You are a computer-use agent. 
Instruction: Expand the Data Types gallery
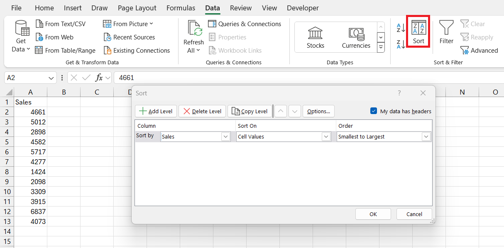[381, 48]
